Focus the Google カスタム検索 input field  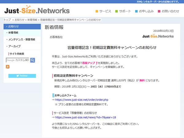[17, 60]
